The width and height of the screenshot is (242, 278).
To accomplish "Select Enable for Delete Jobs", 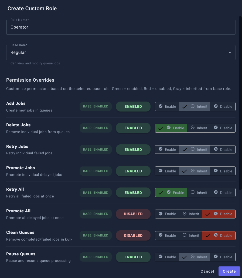I will click(x=171, y=128).
